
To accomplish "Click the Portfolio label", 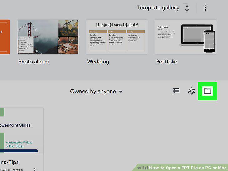I will pos(167,62).
